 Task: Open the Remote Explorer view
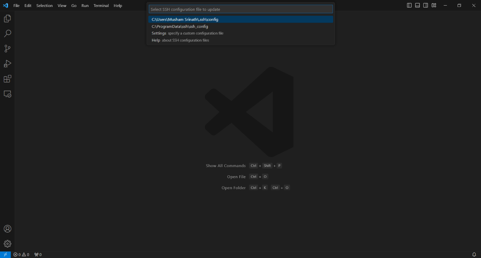(x=7, y=94)
